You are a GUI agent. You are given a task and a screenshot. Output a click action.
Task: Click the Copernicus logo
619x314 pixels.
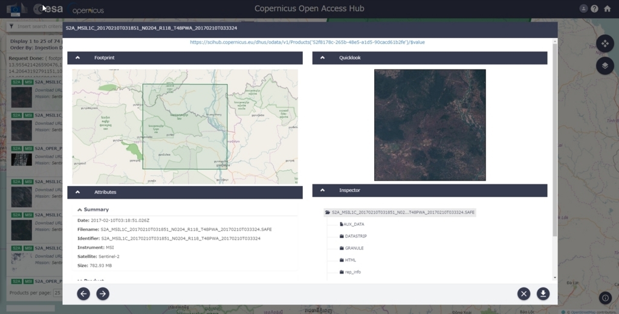(x=86, y=9)
